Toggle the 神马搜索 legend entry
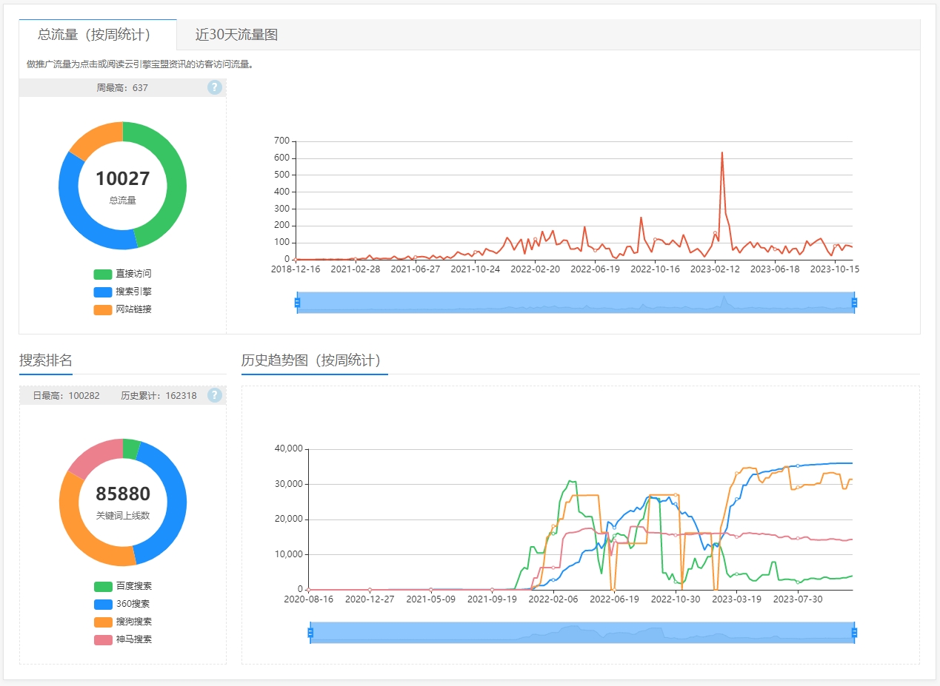This screenshot has height=686, width=940. point(123,639)
